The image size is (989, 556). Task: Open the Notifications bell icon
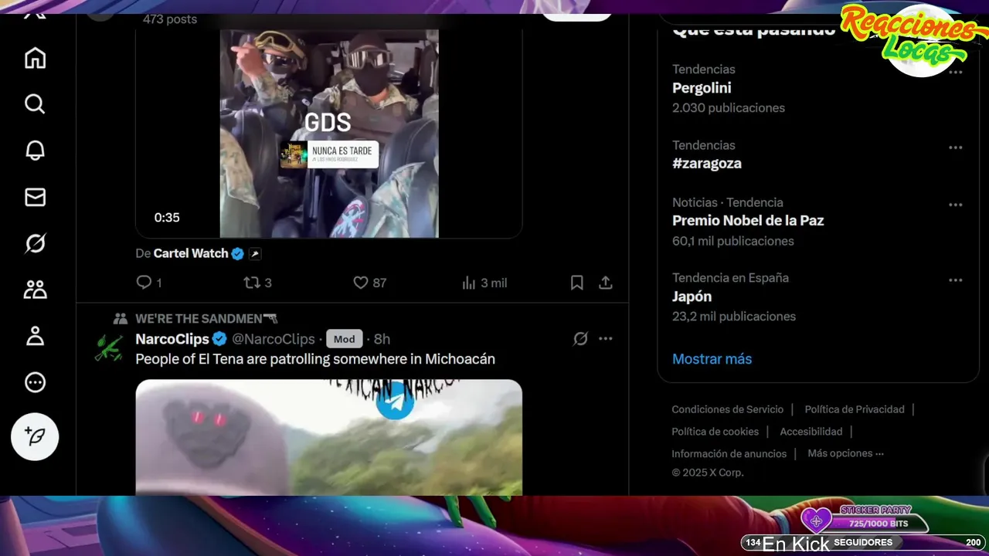35,151
